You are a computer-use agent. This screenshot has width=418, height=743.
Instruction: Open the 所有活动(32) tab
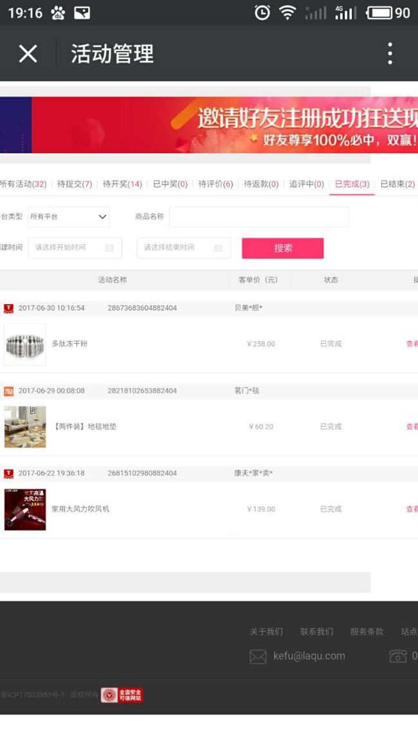[23, 184]
